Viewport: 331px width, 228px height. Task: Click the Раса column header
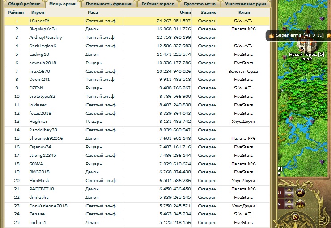tap(93, 12)
